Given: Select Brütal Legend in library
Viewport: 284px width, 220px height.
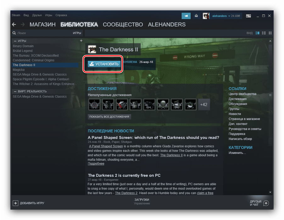Looking at the screenshot, I should 22,51.
